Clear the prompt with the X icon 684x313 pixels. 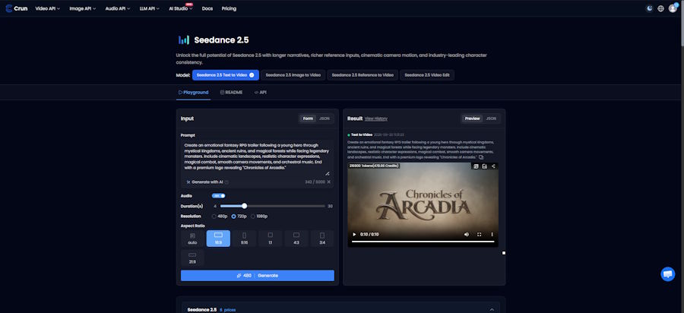329,182
